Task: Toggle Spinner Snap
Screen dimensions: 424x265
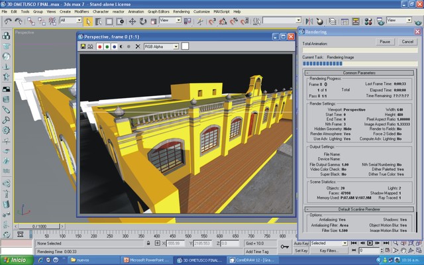Action: click(x=244, y=21)
